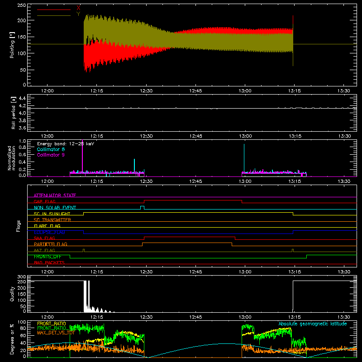This screenshot has height=362, width=362.
Task: Click the olive flag label below PARTICLE_FLAG
Action: click(44, 250)
